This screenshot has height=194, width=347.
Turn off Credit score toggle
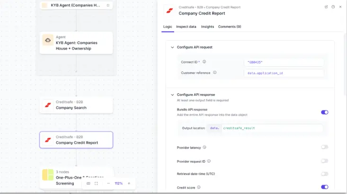pyautogui.click(x=325, y=187)
